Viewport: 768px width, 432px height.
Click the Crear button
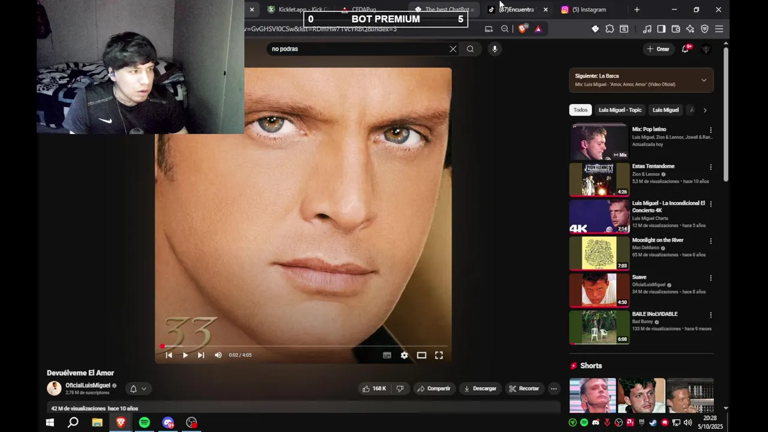tap(658, 49)
